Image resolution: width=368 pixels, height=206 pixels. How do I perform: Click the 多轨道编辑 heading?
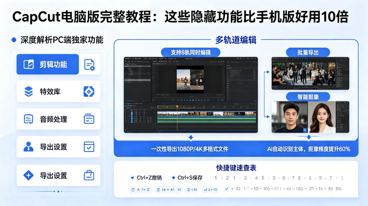click(236, 40)
